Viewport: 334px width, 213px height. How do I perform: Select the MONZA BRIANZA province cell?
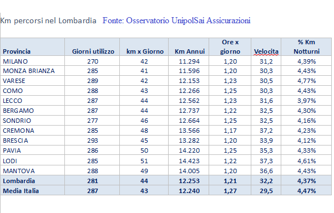[x=33, y=71]
